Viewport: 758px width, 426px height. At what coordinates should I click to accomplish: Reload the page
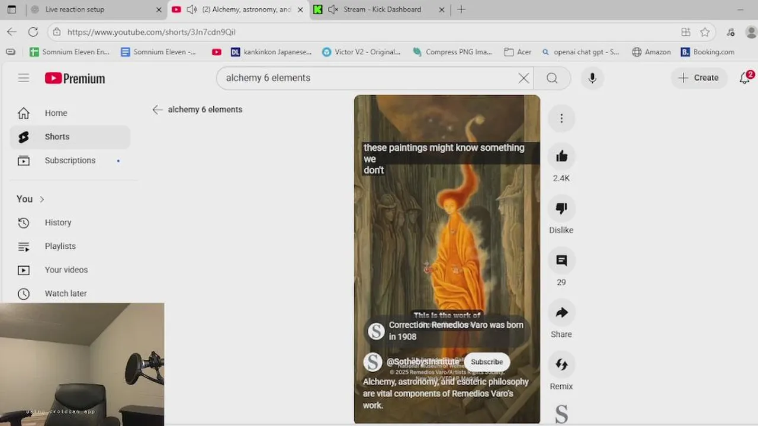click(33, 32)
